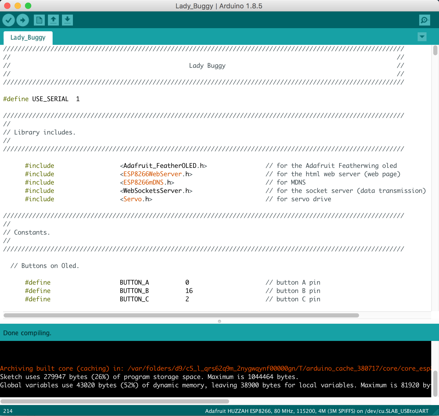Click the 'BUTTON_A' define name

[x=134, y=283]
